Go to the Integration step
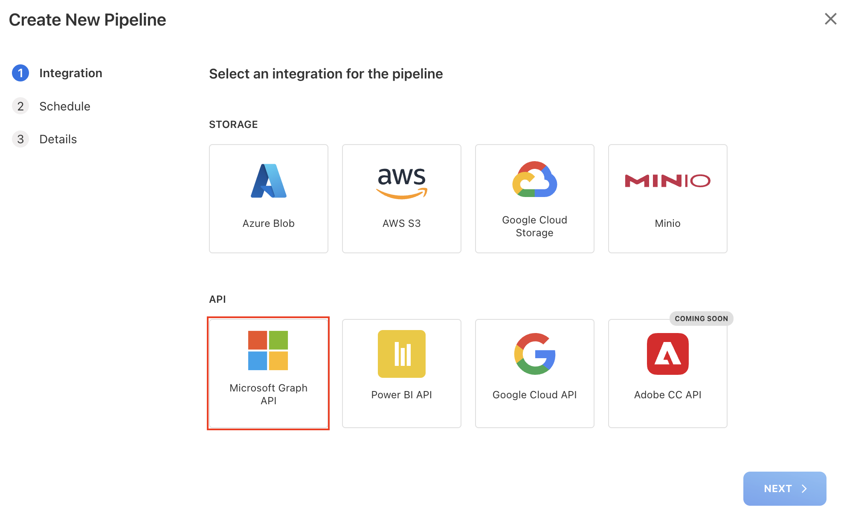This screenshot has width=841, height=510. tap(71, 73)
